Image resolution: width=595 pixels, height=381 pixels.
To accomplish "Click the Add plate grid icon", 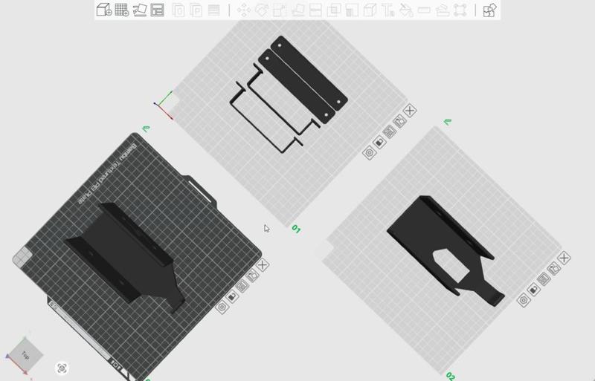I will (122, 10).
